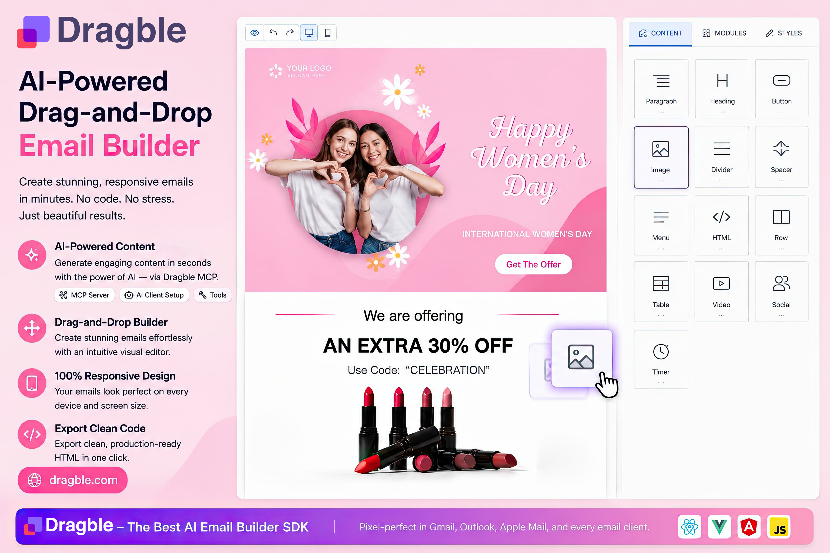Click the 'Pixel-perfect in Gmail, Outlook' banner text
The image size is (830, 553).
click(504, 527)
